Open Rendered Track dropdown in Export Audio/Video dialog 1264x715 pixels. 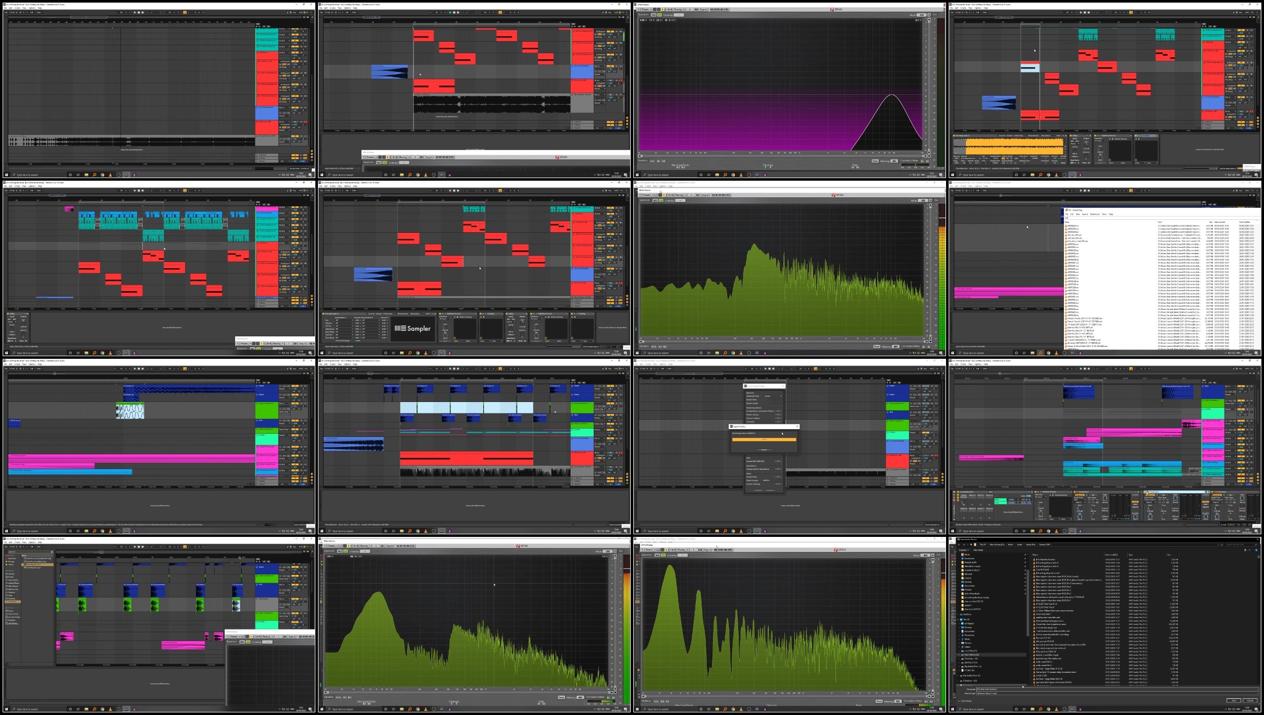coord(773,396)
